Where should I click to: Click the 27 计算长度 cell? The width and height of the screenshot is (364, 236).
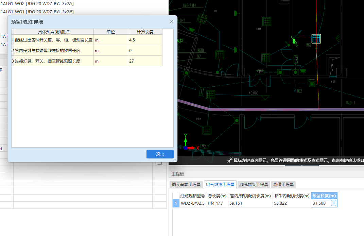(x=145, y=61)
